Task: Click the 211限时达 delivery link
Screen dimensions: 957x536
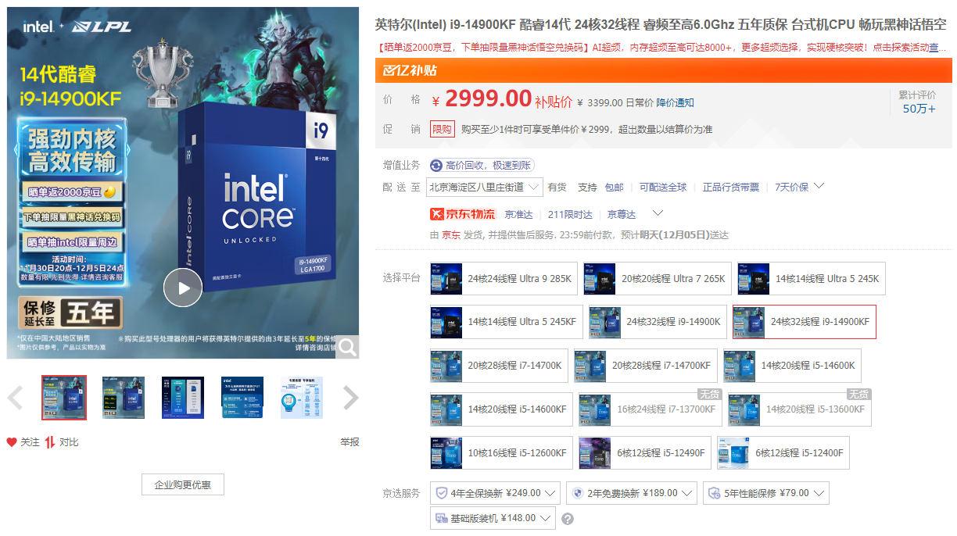Action: pos(570,214)
